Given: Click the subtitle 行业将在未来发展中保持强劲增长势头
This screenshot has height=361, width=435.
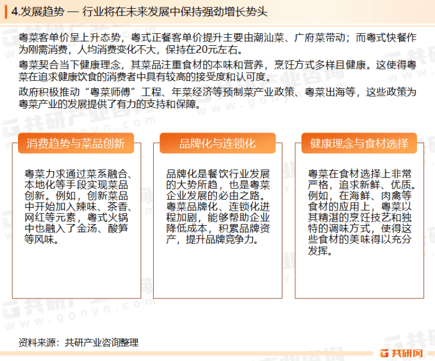Looking at the screenshot, I should point(175,12).
